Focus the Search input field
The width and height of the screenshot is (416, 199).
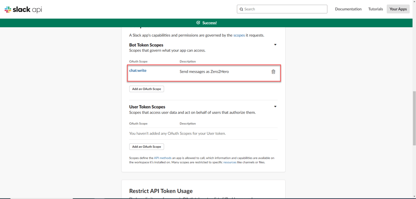pyautogui.click(x=284, y=9)
